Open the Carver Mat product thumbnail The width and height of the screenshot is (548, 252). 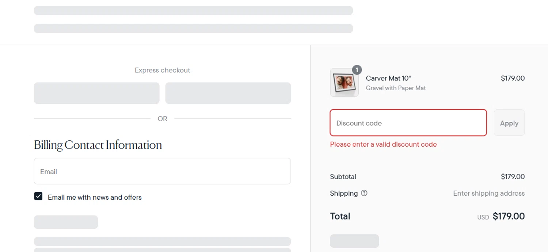click(x=344, y=83)
